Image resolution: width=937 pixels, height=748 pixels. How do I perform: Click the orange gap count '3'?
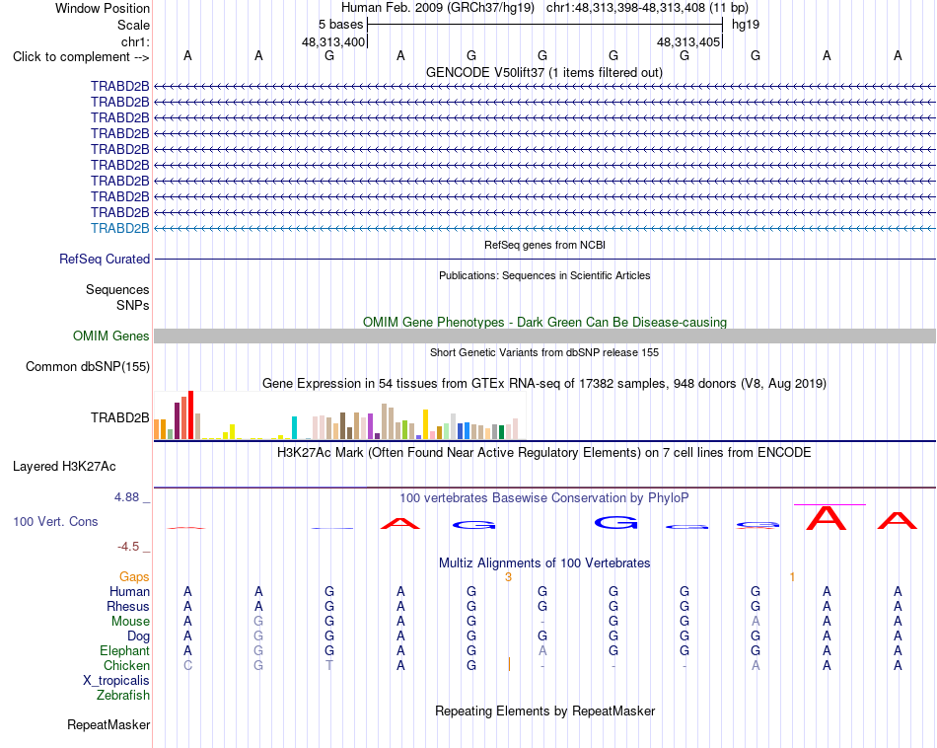click(509, 577)
